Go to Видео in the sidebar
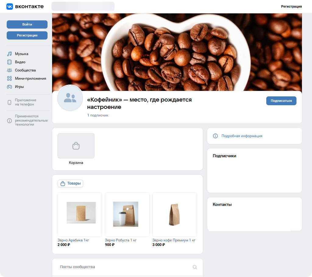312x277 pixels. point(20,62)
